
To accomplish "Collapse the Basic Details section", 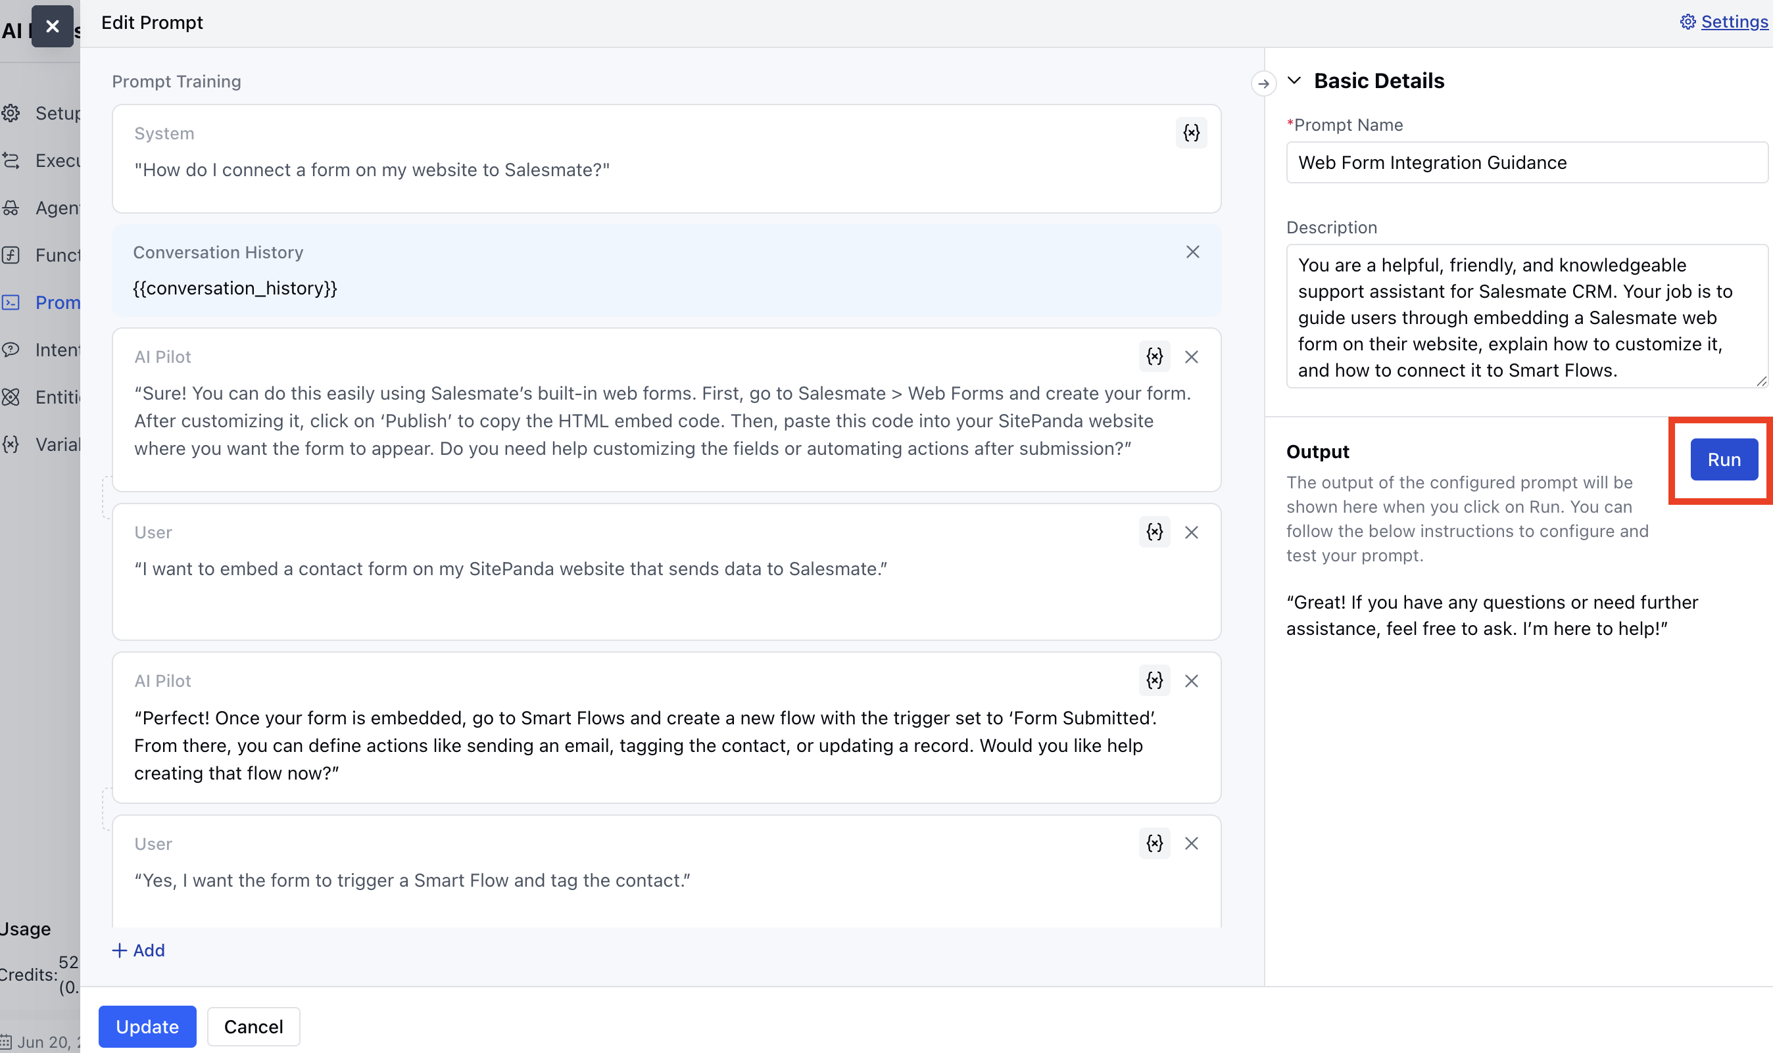I will (x=1294, y=81).
